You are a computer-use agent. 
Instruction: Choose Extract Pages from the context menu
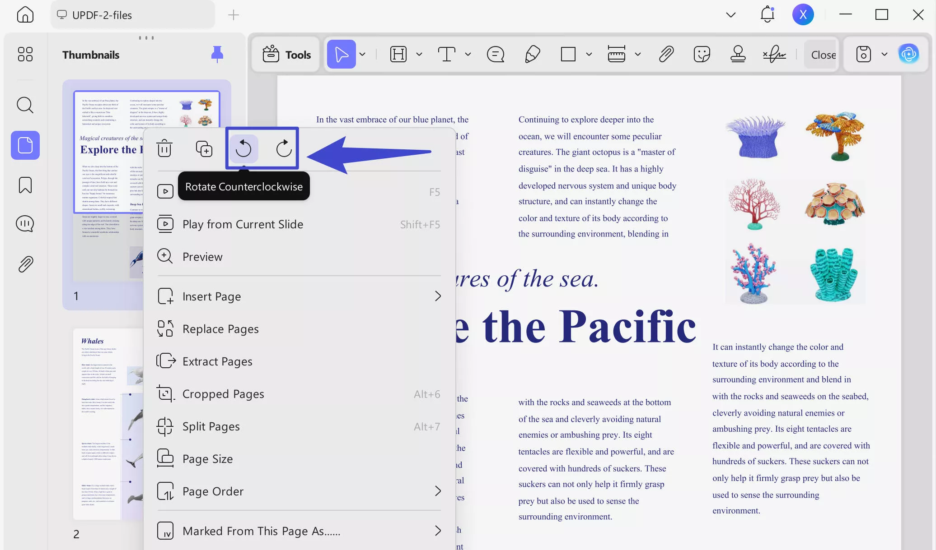(217, 361)
